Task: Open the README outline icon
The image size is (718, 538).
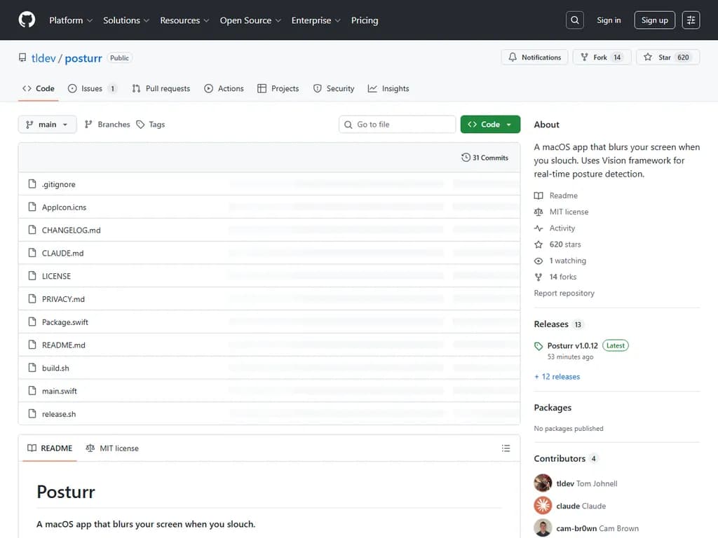Action: [x=506, y=448]
